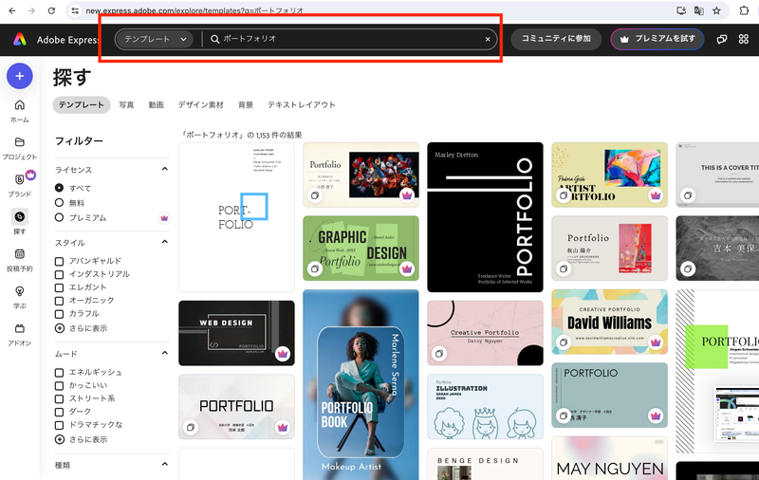The width and height of the screenshot is (759, 480).
Task: Click the プレミアムを試す button
Action: point(657,39)
